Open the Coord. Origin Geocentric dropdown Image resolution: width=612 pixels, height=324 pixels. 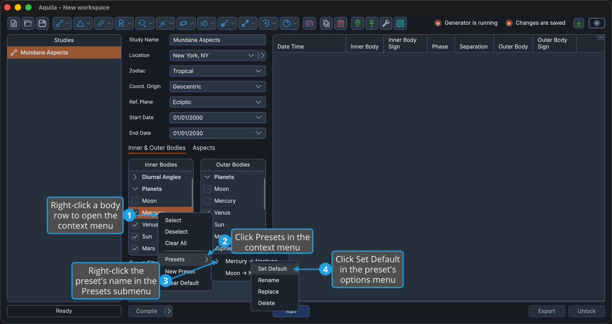coord(218,86)
